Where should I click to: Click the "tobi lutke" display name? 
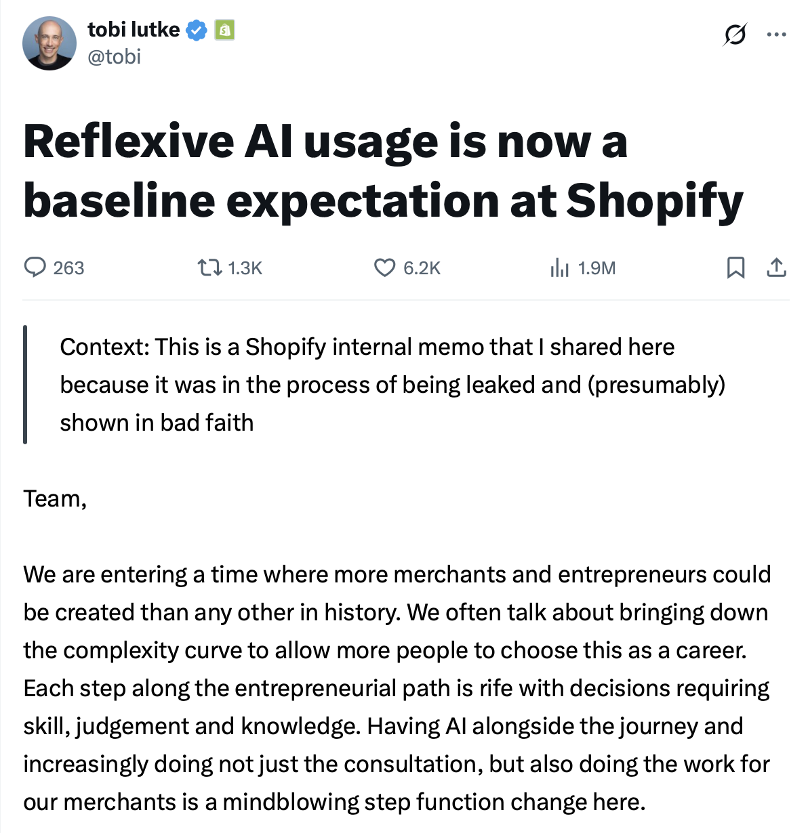coord(134,30)
